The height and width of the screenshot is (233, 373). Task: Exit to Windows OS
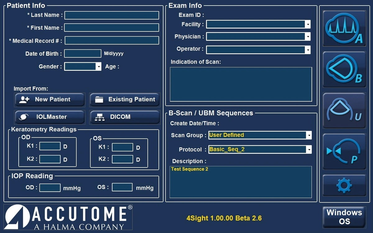pyautogui.click(x=344, y=217)
